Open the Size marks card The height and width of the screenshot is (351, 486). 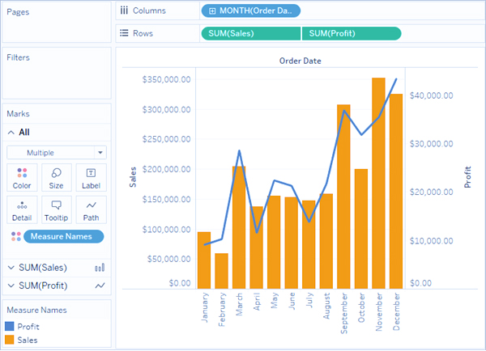[57, 177]
